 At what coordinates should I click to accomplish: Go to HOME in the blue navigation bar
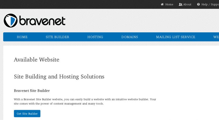[x=22, y=37]
